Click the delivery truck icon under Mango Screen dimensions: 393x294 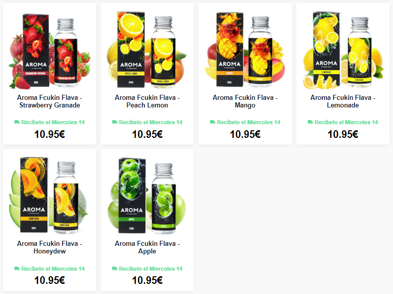(x=213, y=122)
